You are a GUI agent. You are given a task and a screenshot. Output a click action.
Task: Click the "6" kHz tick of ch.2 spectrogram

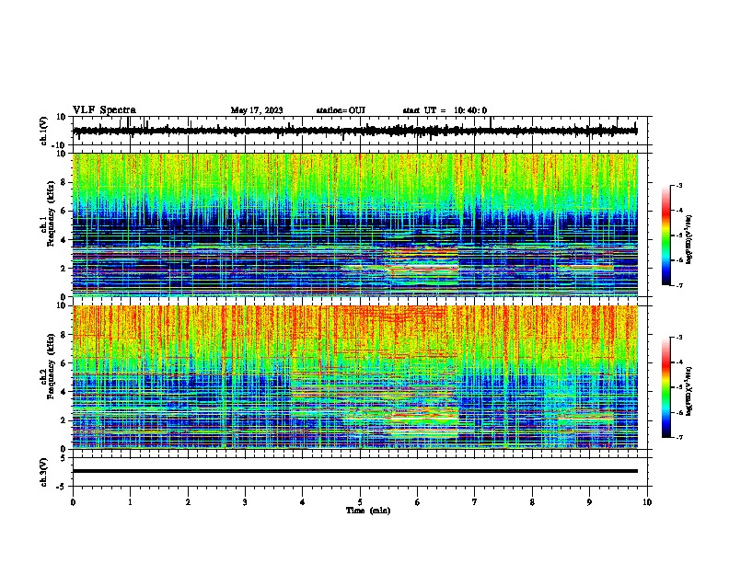64,363
